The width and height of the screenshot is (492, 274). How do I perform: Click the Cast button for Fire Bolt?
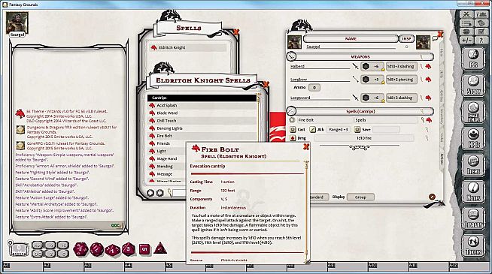click(x=293, y=129)
